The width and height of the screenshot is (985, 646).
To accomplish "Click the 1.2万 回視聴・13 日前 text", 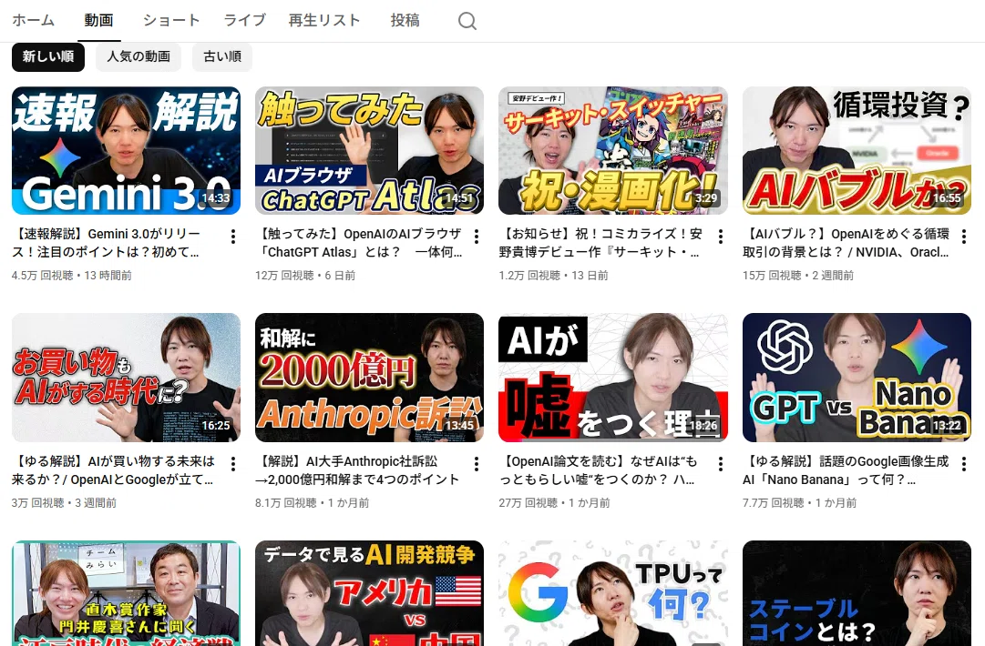I will [553, 276].
